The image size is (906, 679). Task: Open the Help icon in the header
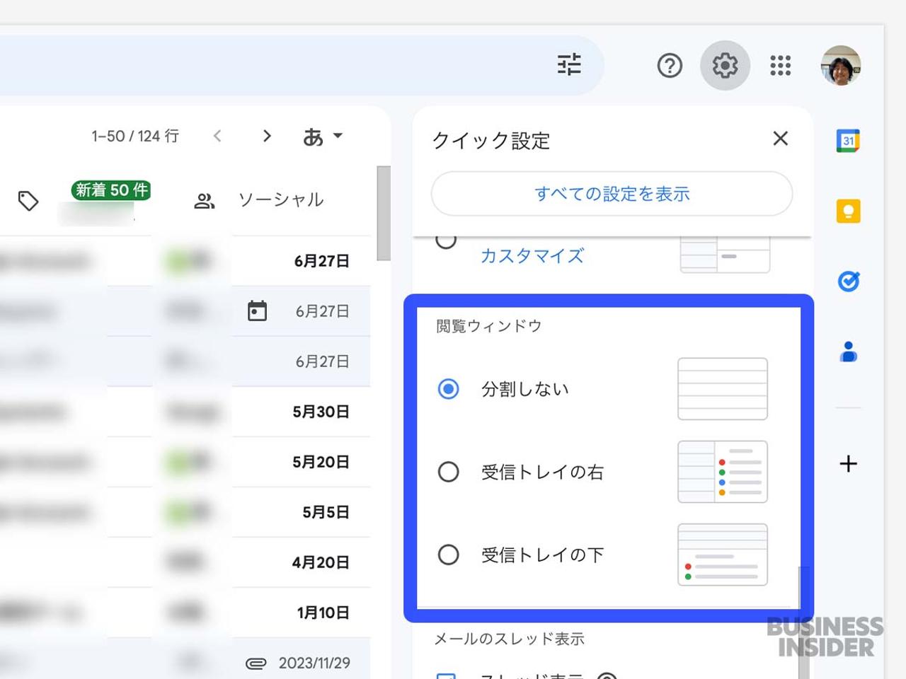pos(670,65)
